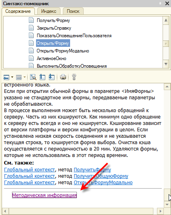The width and height of the screenshot is (171, 215).
Task: Click the help text scroll up arrow
Action: click(167, 86)
